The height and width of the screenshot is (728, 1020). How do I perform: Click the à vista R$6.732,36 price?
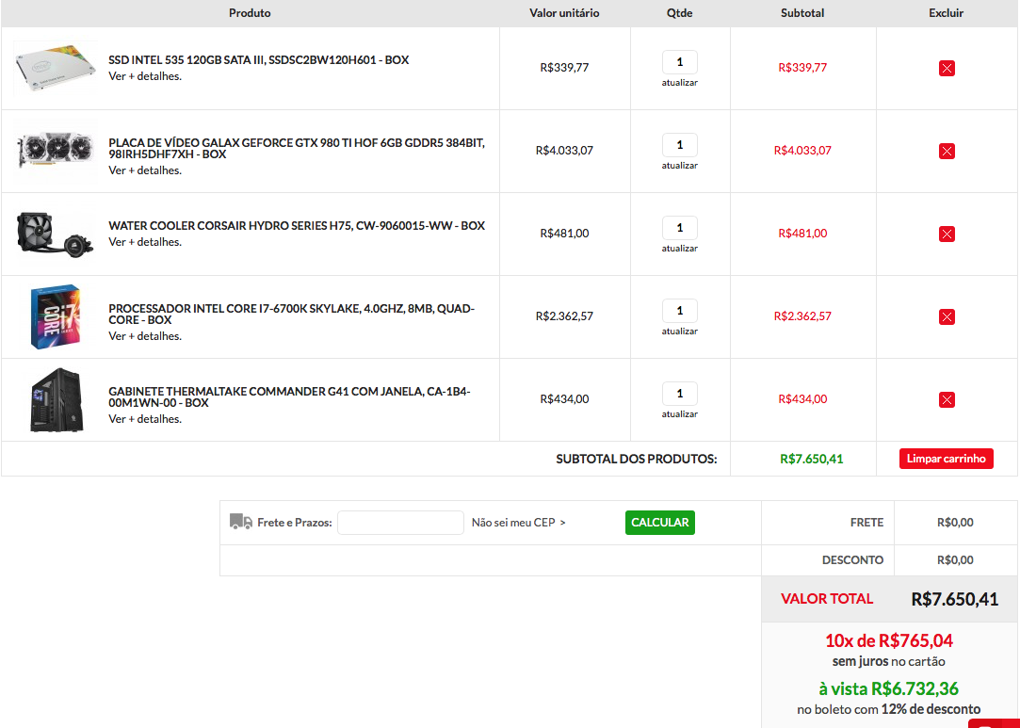click(888, 688)
